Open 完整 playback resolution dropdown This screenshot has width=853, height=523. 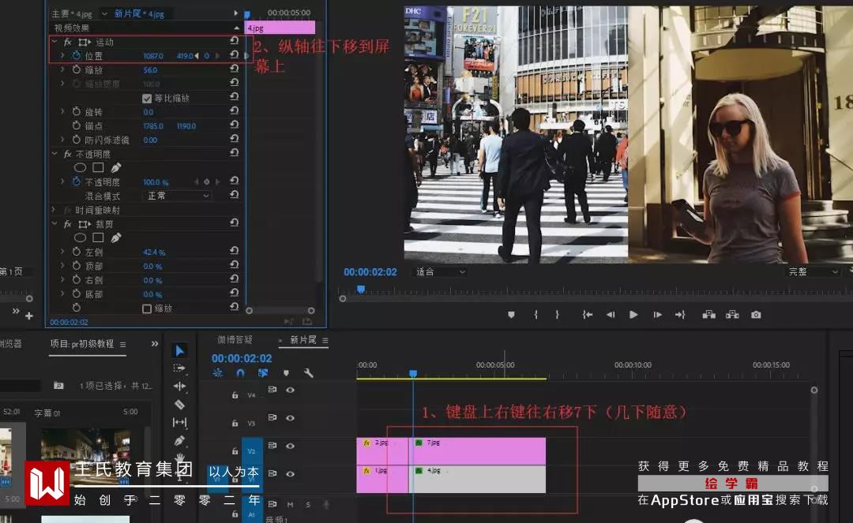[x=813, y=271]
